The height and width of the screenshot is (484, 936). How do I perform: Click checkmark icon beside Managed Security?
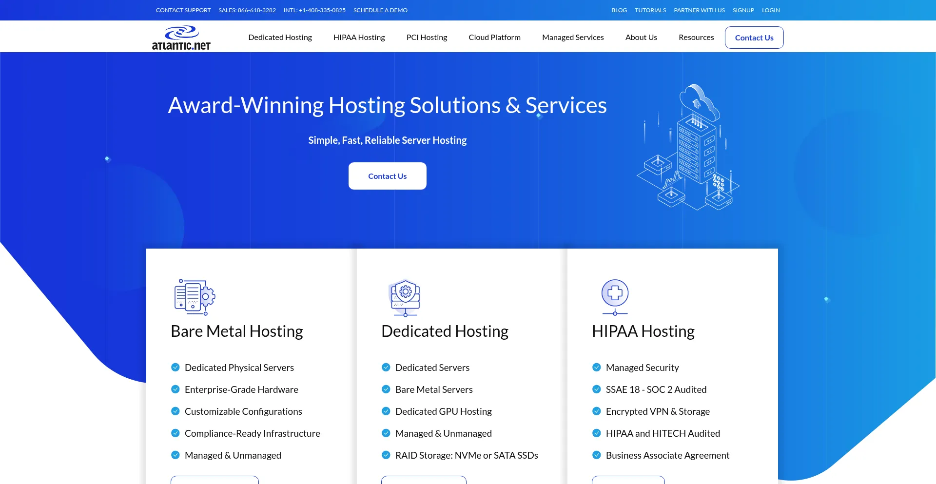pos(596,368)
